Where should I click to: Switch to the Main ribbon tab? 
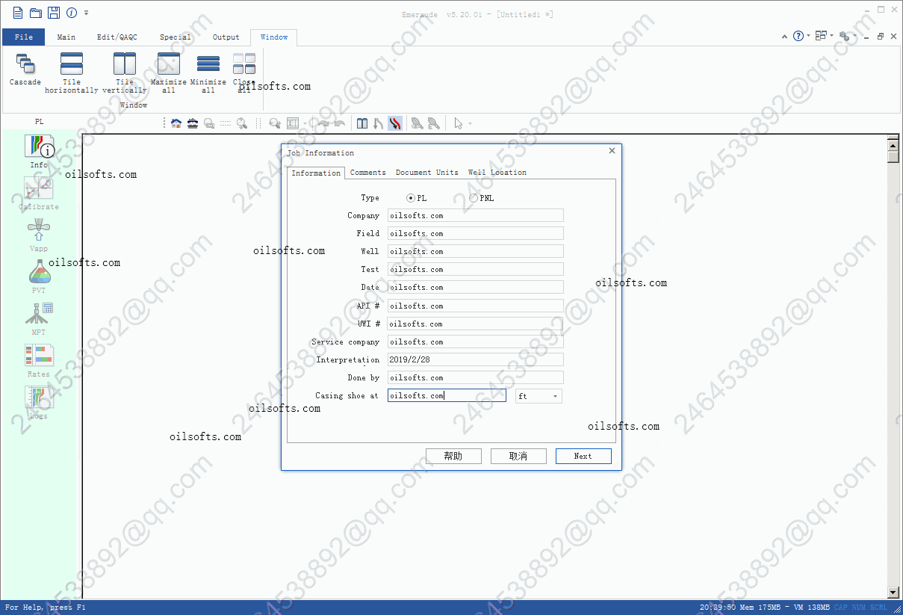click(x=66, y=37)
